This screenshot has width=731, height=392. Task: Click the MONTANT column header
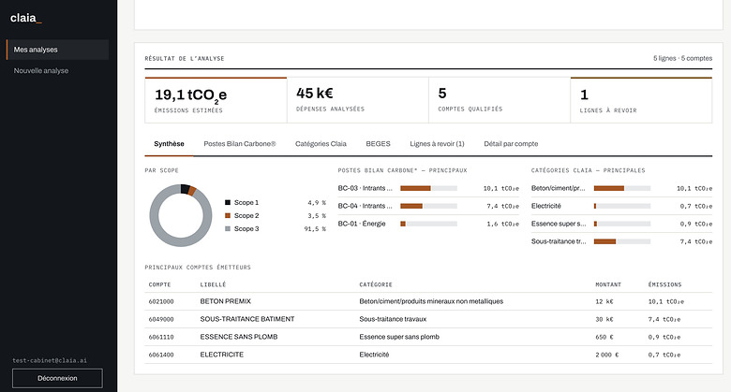[x=608, y=284]
